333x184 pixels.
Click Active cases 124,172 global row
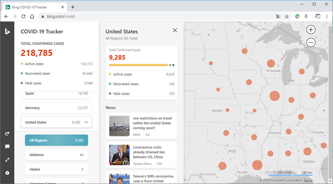pos(56,64)
